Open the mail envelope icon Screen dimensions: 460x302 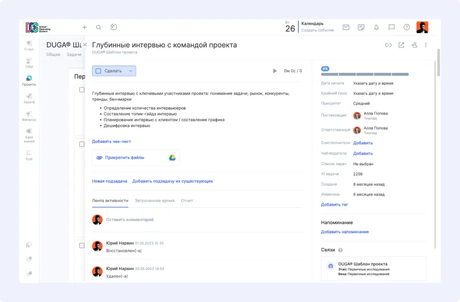(346, 27)
